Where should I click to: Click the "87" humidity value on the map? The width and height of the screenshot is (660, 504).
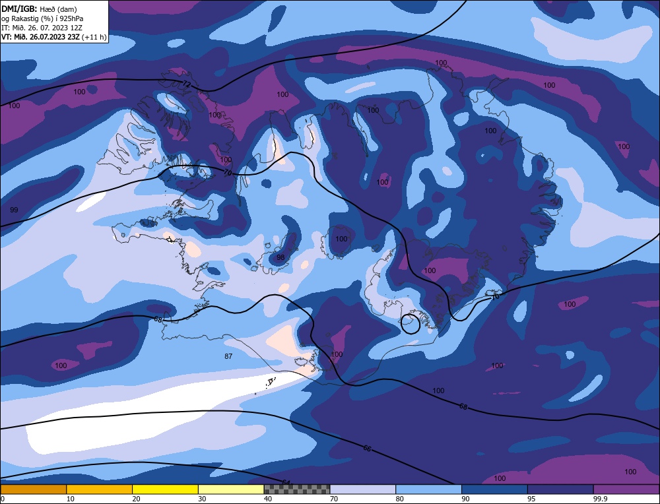click(x=228, y=356)
